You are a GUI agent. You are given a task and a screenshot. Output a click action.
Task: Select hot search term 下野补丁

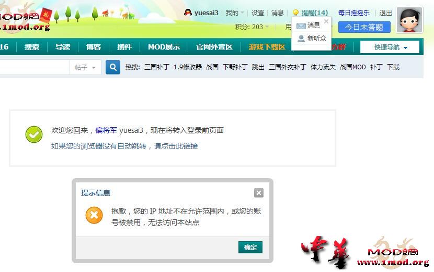(x=235, y=67)
